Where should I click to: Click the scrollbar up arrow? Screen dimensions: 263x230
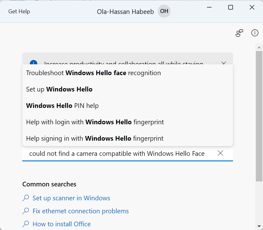pos(259,47)
